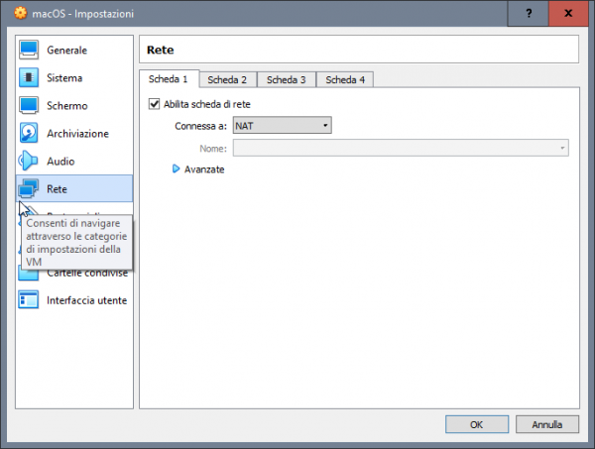Click the VirtualBox gear icon in title bar
This screenshot has width=595, height=449.
21,13
